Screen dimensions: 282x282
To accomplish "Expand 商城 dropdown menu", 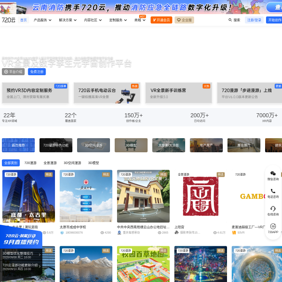I will tap(140, 20).
